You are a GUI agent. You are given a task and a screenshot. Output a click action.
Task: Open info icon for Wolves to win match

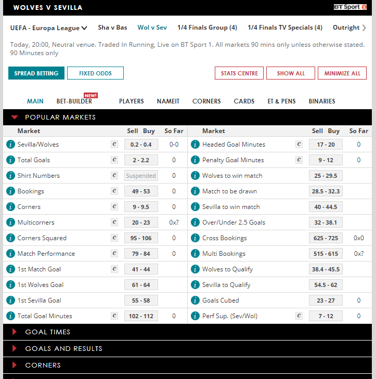click(195, 176)
